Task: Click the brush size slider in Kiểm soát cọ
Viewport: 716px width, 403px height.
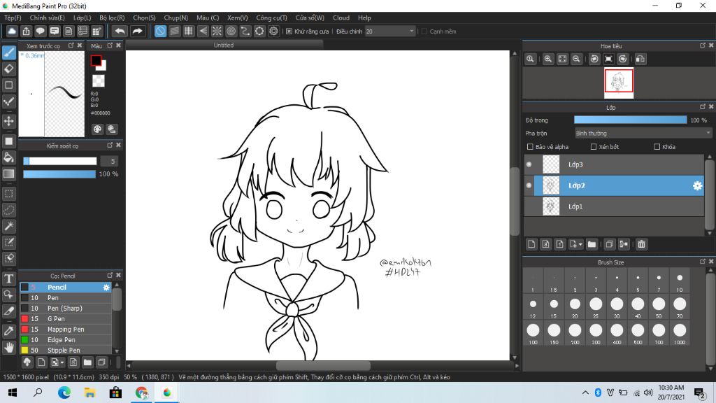Action: tap(60, 161)
